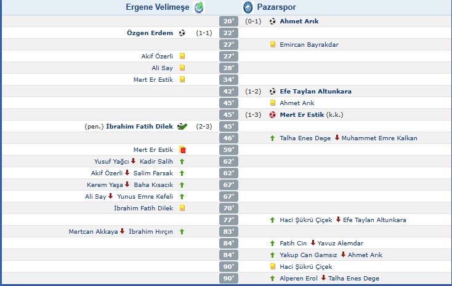452x286 pixels.
Task: Click the green substitution arrow beside Fatih Cin
Action: (x=272, y=244)
